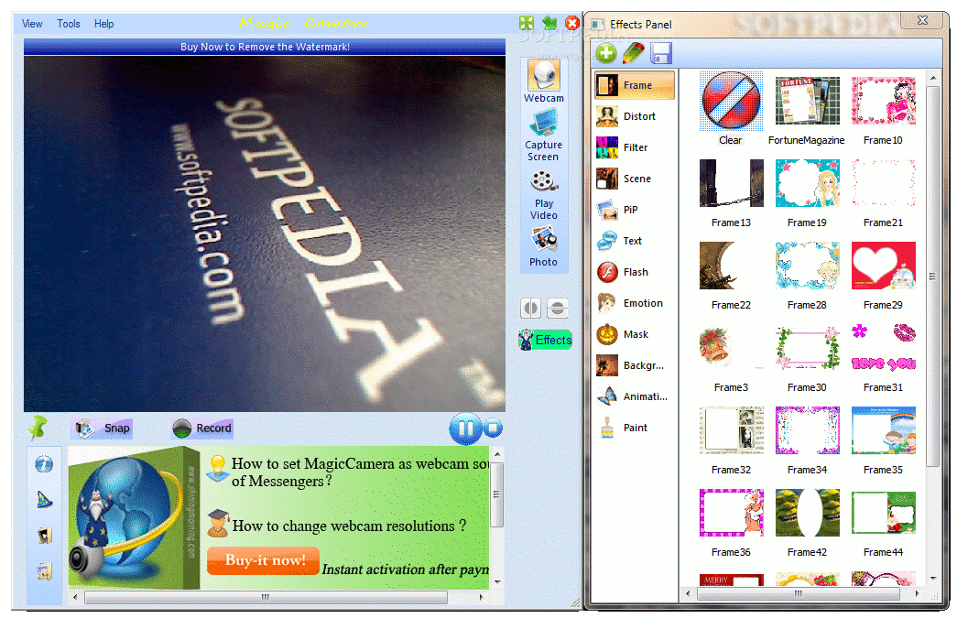Open the Filter effects category
Screen dimensions: 968x629
pos(635,147)
